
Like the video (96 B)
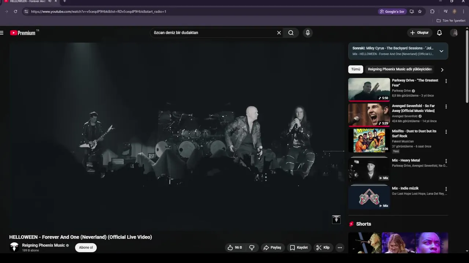pos(234,247)
